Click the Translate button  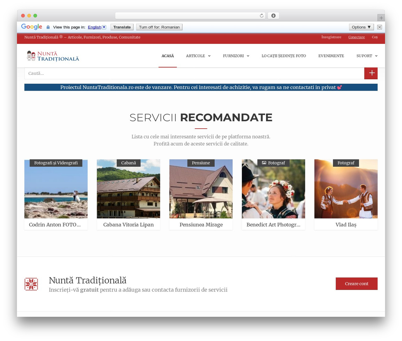pyautogui.click(x=122, y=27)
